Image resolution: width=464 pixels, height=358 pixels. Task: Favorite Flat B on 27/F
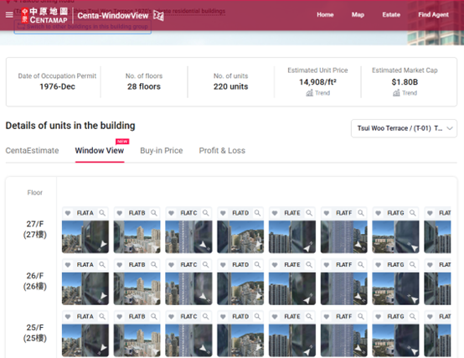pyautogui.click(x=120, y=213)
